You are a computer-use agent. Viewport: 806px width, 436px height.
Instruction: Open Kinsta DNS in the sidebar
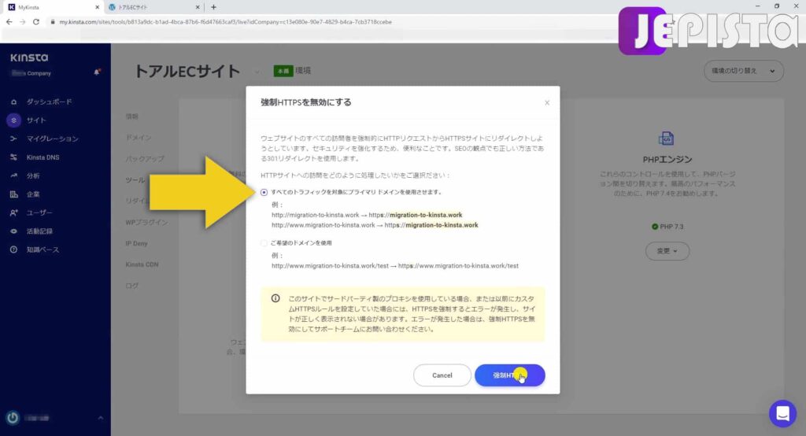[43, 157]
